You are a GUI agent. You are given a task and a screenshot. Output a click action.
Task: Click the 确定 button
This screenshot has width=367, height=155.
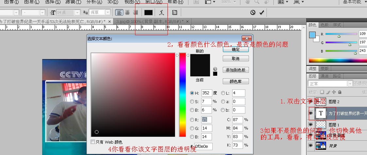tap(236, 50)
